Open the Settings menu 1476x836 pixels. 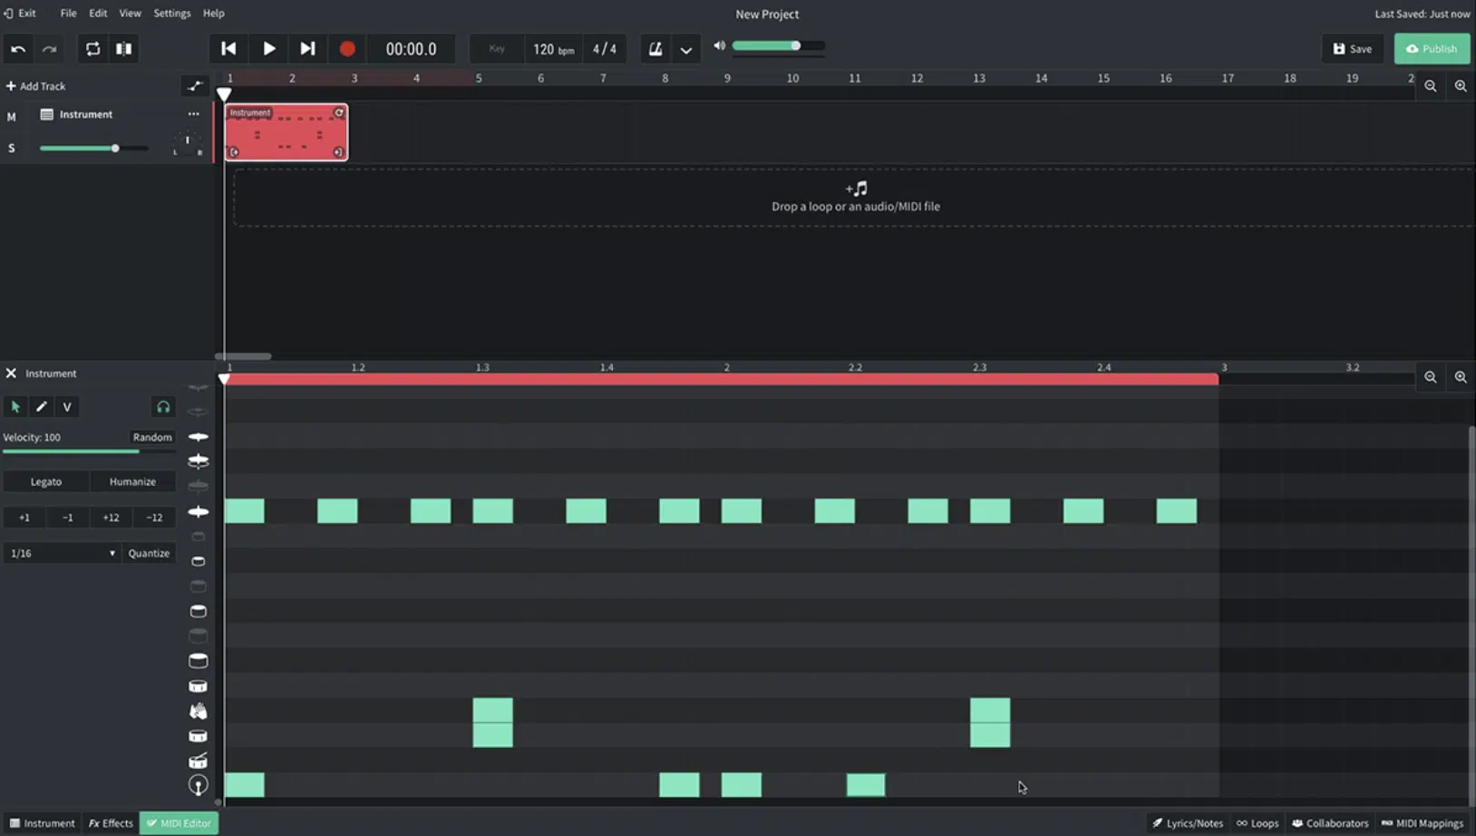(x=172, y=13)
